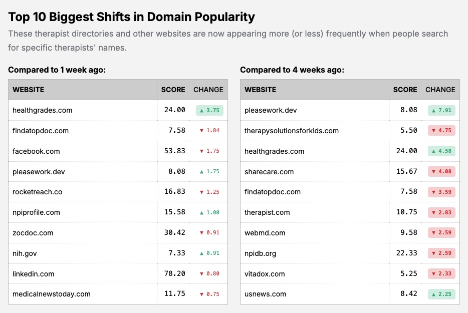Click the "Compared to 4 weeks ago" heading
Screen dimensions: 468x313
pyautogui.click(x=292, y=70)
